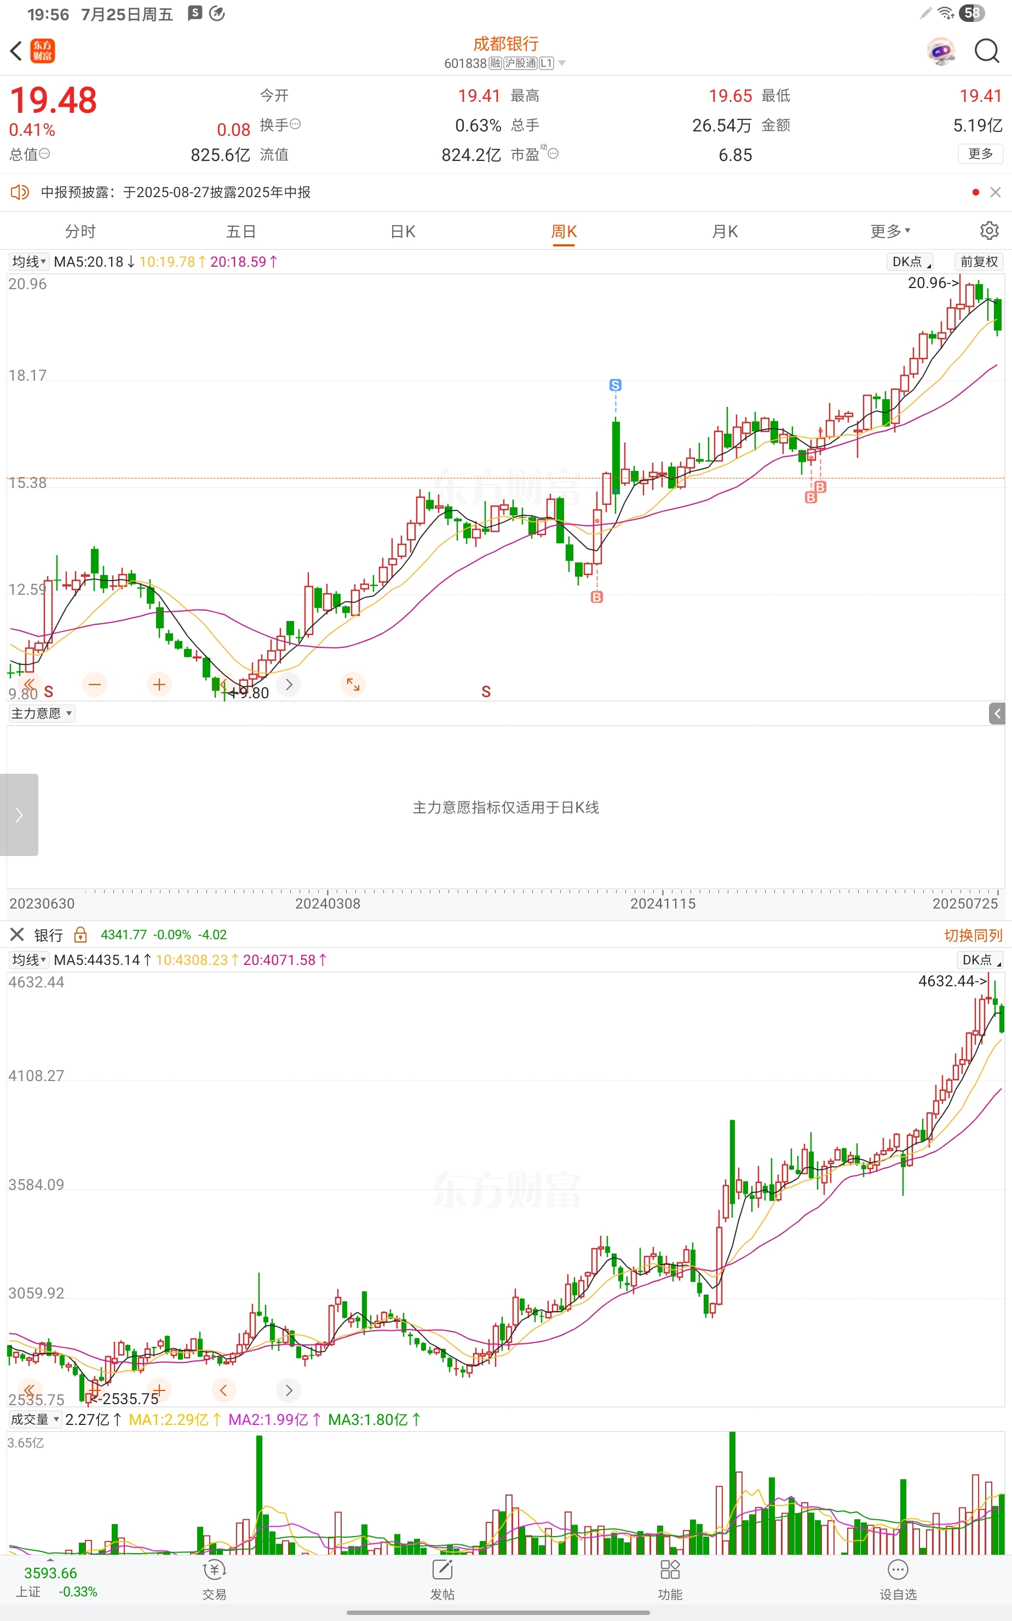This screenshot has width=1012, height=1621.
Task: Switch to the 月K tab
Action: (x=725, y=232)
